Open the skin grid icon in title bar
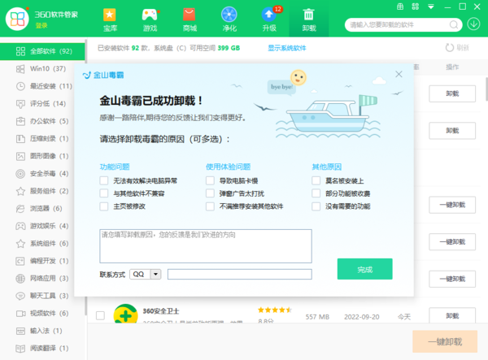488x360 pixels. (x=416, y=7)
